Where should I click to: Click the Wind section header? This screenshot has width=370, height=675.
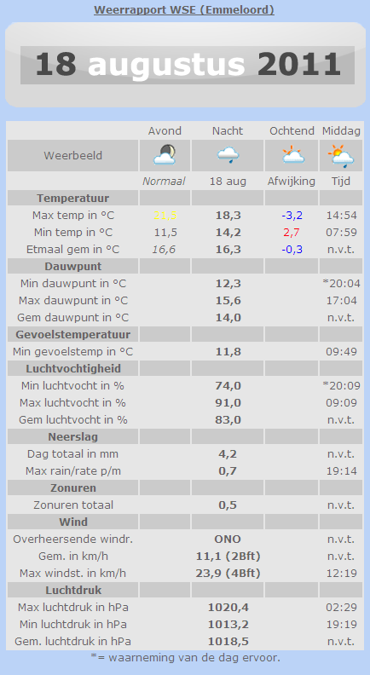[72, 522]
